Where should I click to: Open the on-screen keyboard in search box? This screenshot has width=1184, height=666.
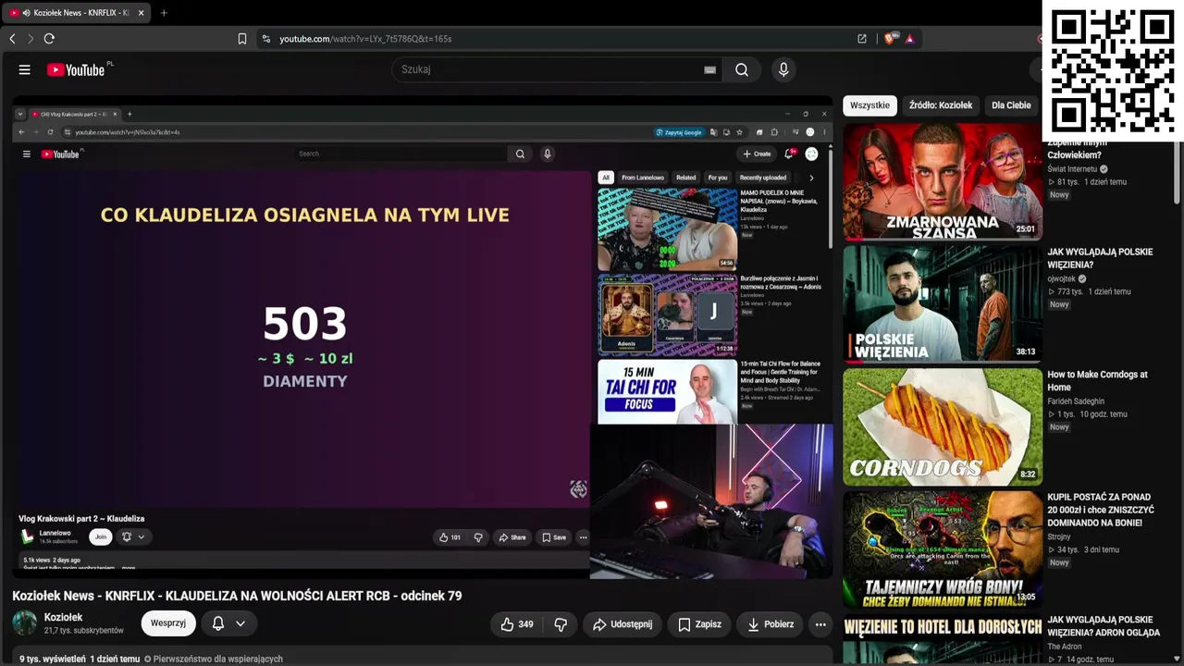coord(710,69)
